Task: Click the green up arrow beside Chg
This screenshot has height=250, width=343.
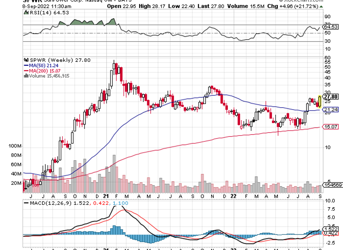Action: 321,7
